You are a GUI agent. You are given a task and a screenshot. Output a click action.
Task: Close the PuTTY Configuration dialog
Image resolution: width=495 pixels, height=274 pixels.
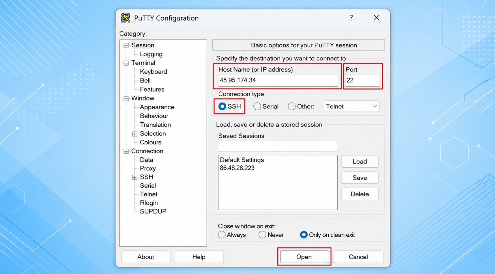pos(376,18)
